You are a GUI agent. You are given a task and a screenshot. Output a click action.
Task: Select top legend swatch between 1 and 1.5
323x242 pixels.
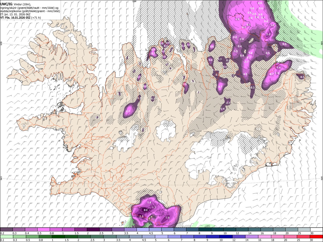(68, 230)
